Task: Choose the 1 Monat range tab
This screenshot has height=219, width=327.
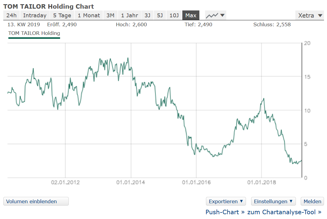Action: pos(89,16)
